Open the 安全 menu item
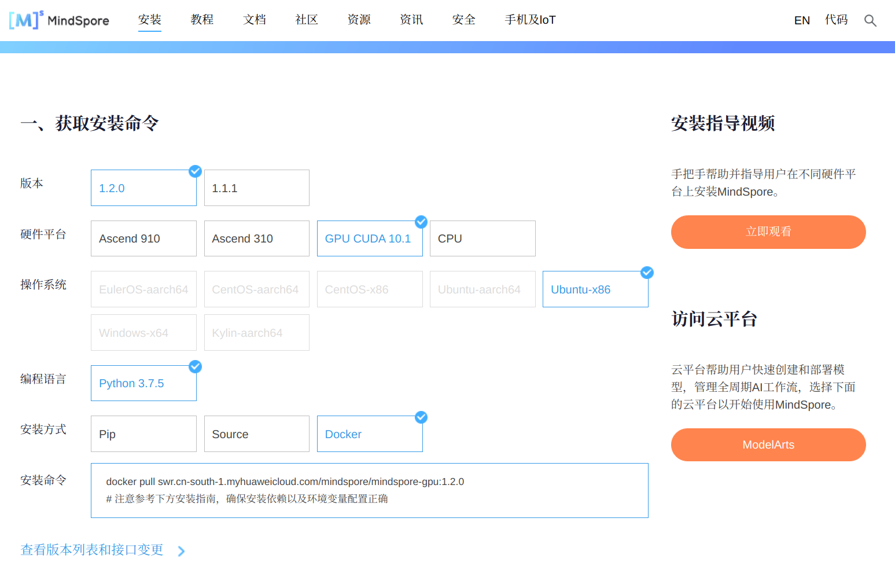 pos(464,20)
